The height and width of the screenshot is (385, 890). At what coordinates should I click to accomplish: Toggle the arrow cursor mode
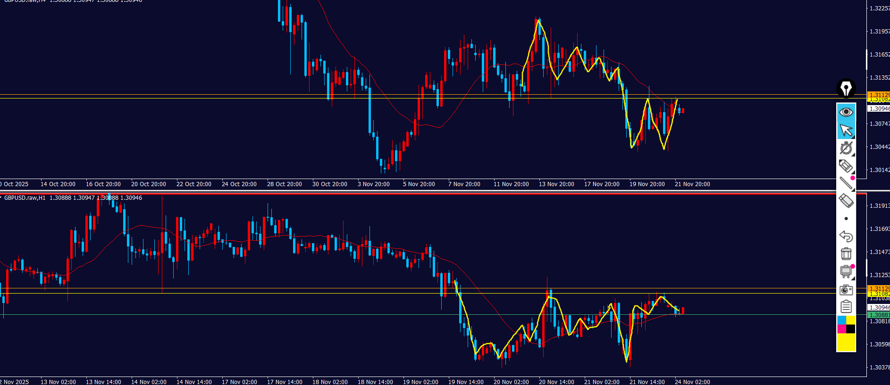point(846,130)
